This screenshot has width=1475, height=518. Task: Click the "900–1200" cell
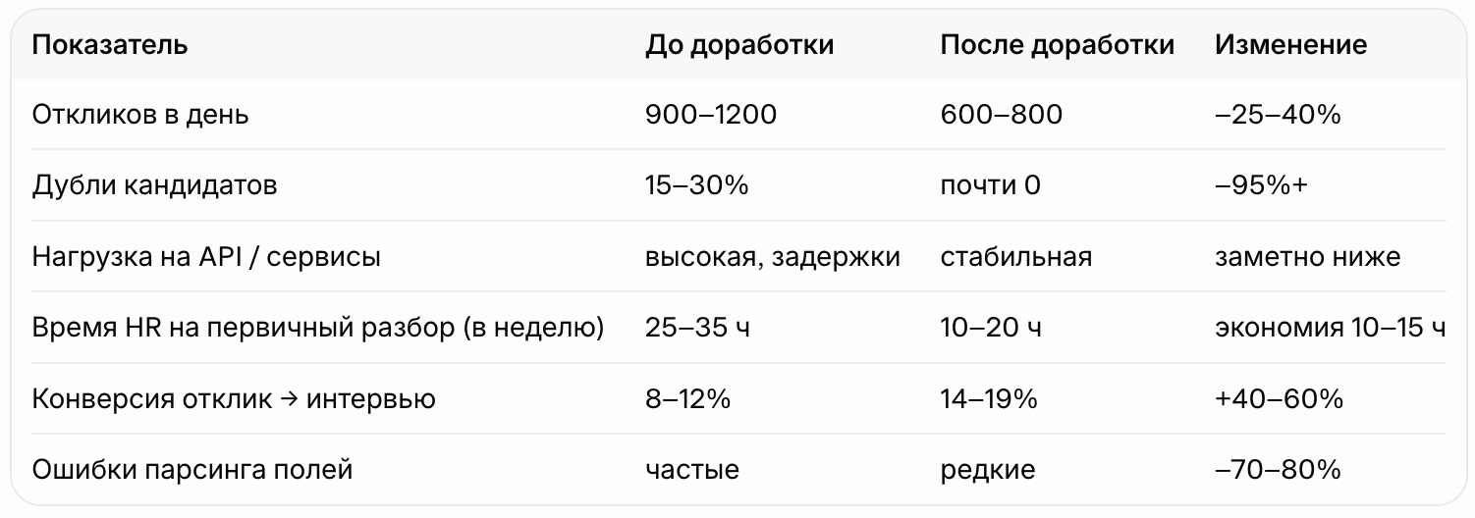[711, 115]
